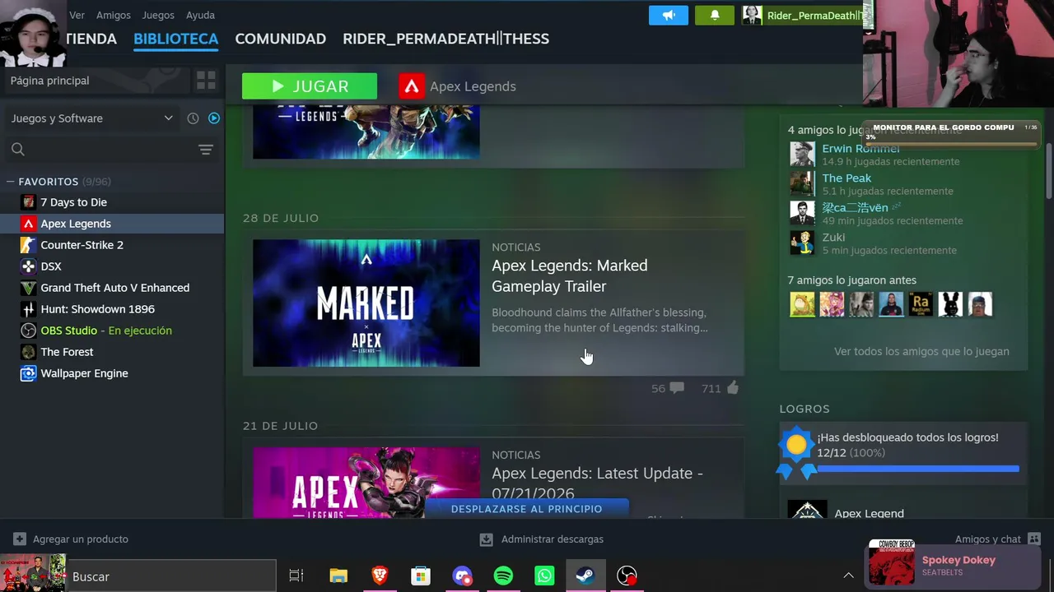Click the comments icon showing 56
This screenshot has width=1054, height=592.
[x=677, y=388]
